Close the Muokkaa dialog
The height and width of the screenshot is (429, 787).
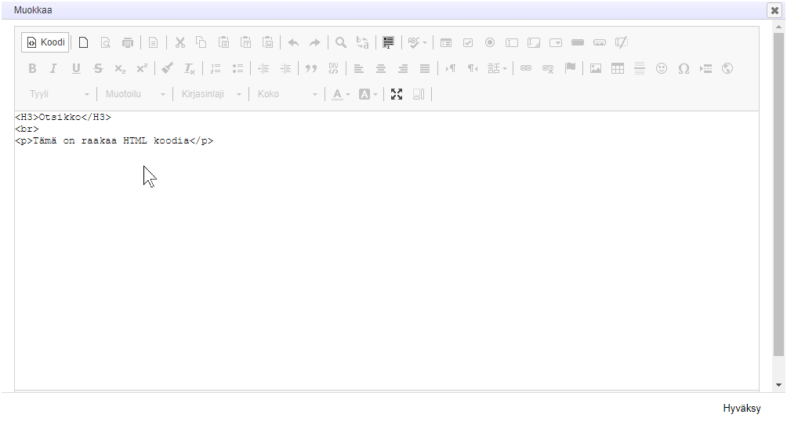(x=774, y=10)
